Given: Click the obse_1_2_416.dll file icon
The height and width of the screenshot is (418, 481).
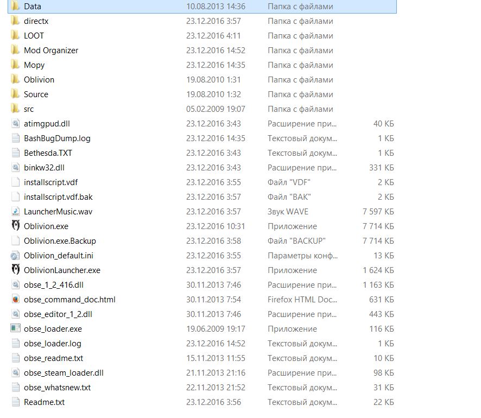Looking at the screenshot, I should (x=15, y=284).
